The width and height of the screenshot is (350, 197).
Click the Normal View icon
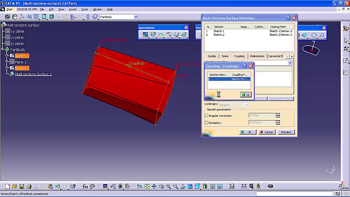(x=183, y=186)
